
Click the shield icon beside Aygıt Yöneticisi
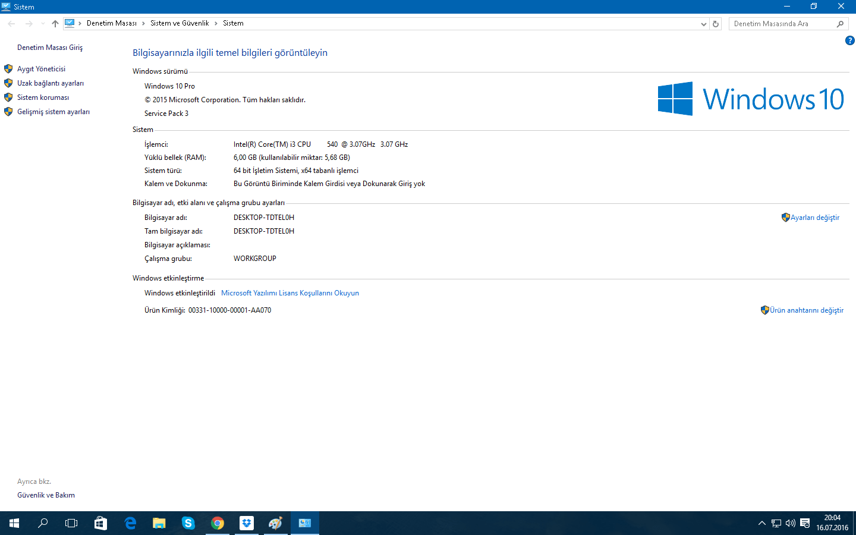tap(8, 69)
